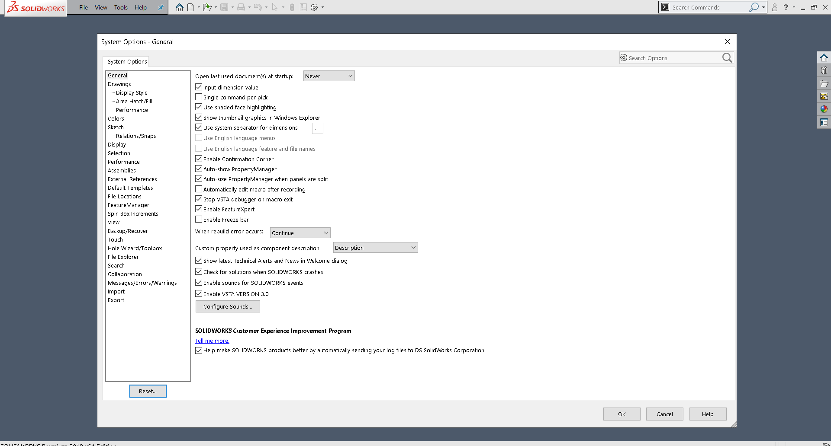Open the component description property dropdown

pos(376,248)
